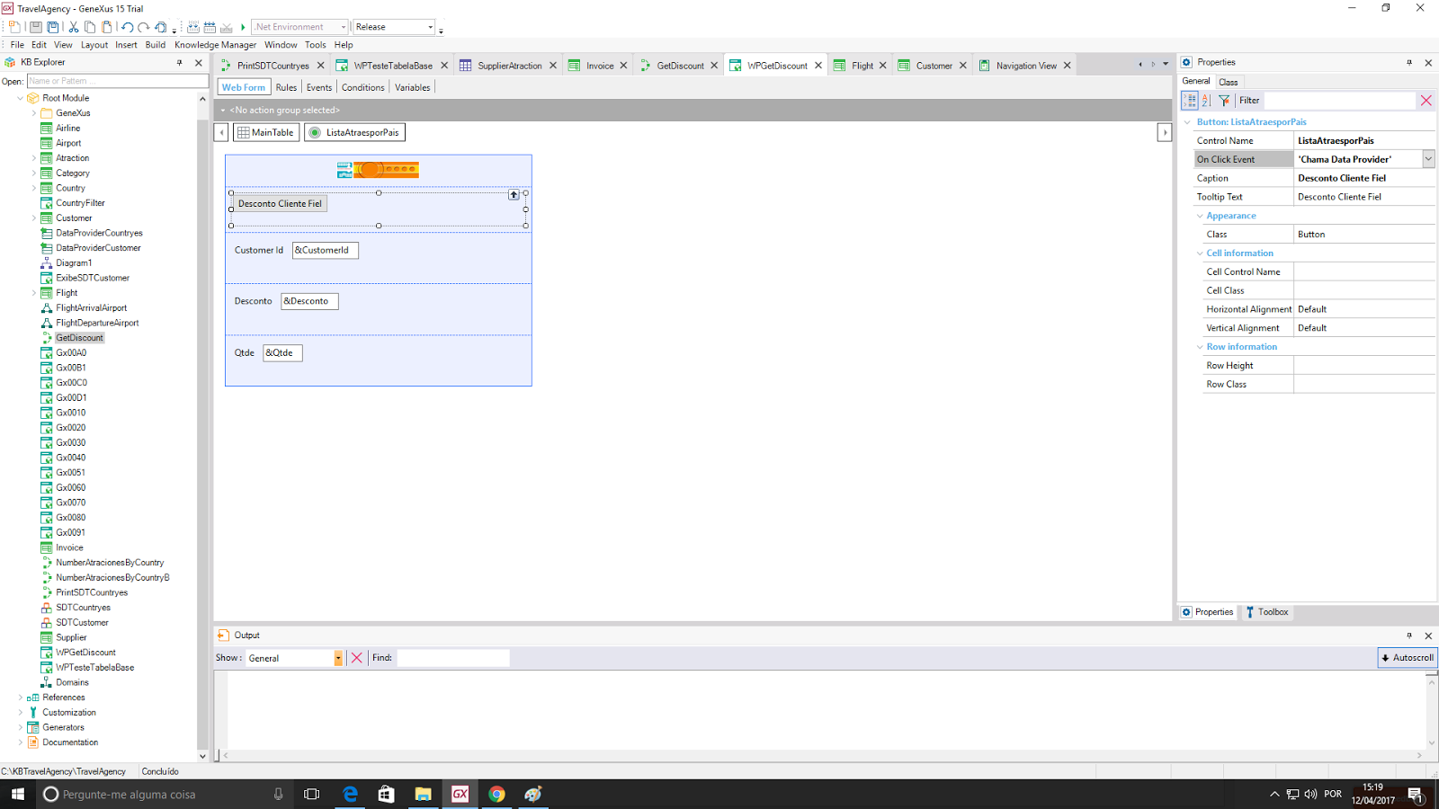Switch to the Events tab
Image resolution: width=1439 pixels, height=809 pixels.
[x=318, y=86]
